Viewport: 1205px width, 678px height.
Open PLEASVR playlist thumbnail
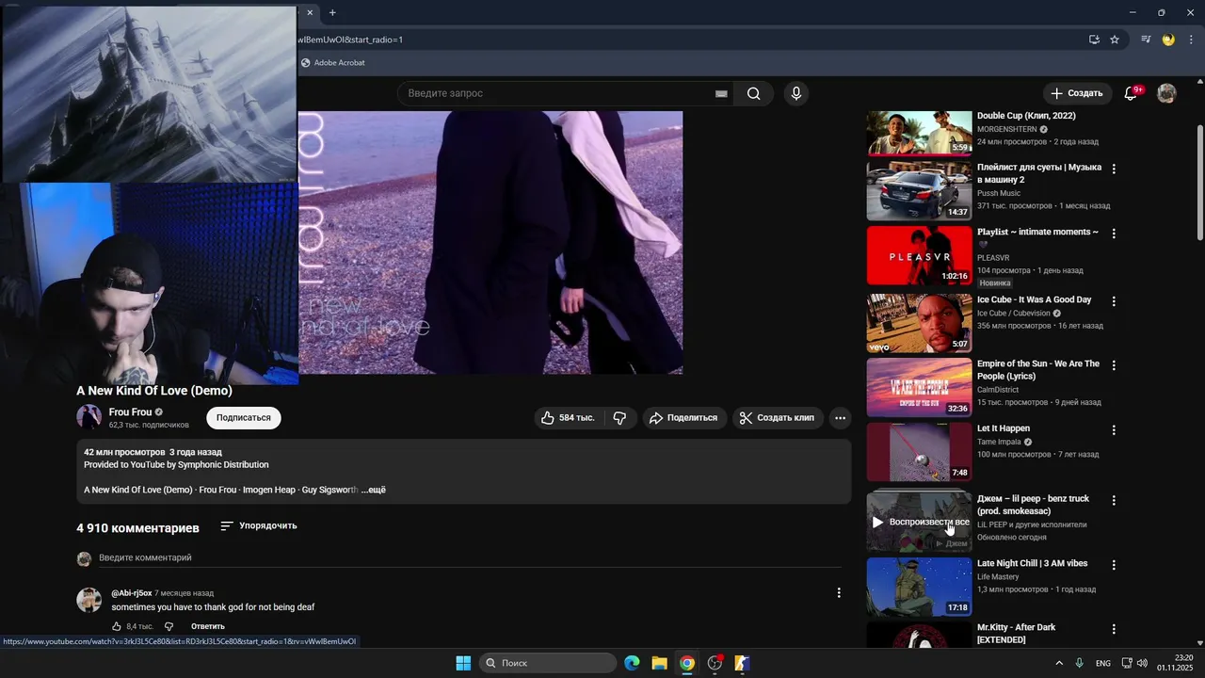coord(919,255)
